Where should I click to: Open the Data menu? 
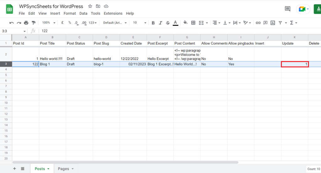pyautogui.click(x=83, y=13)
